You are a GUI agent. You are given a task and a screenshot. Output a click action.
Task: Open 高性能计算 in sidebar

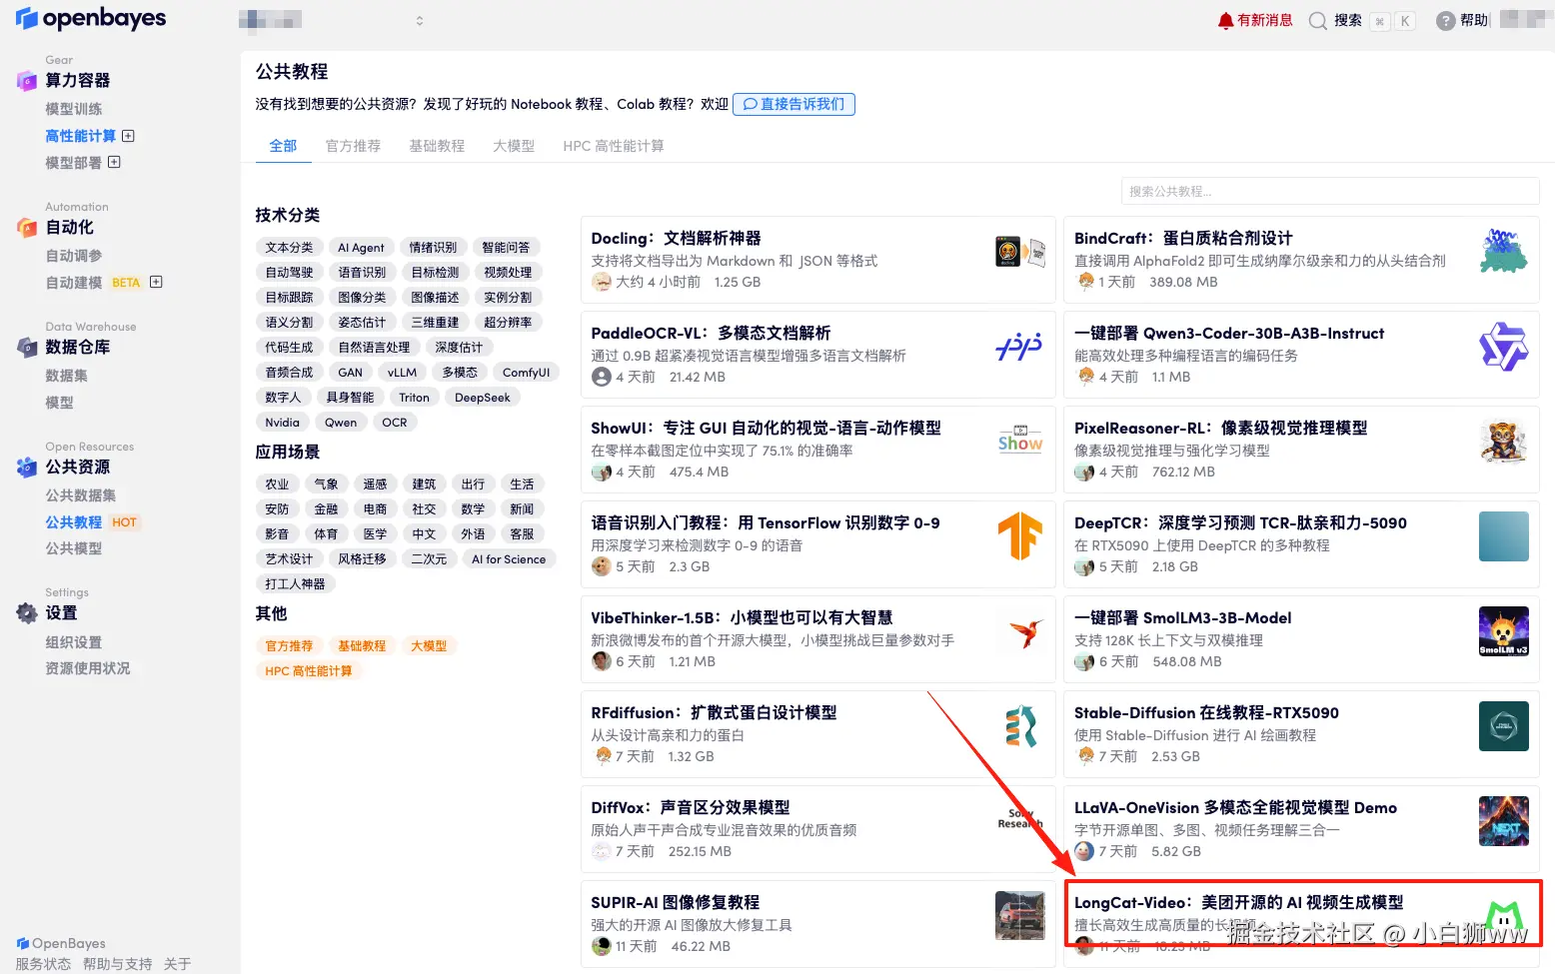(x=80, y=136)
